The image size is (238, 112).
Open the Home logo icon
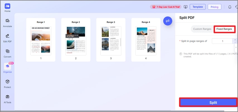point(8,6)
